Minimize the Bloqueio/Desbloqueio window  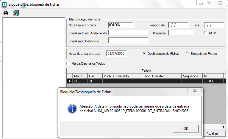click(201, 3)
